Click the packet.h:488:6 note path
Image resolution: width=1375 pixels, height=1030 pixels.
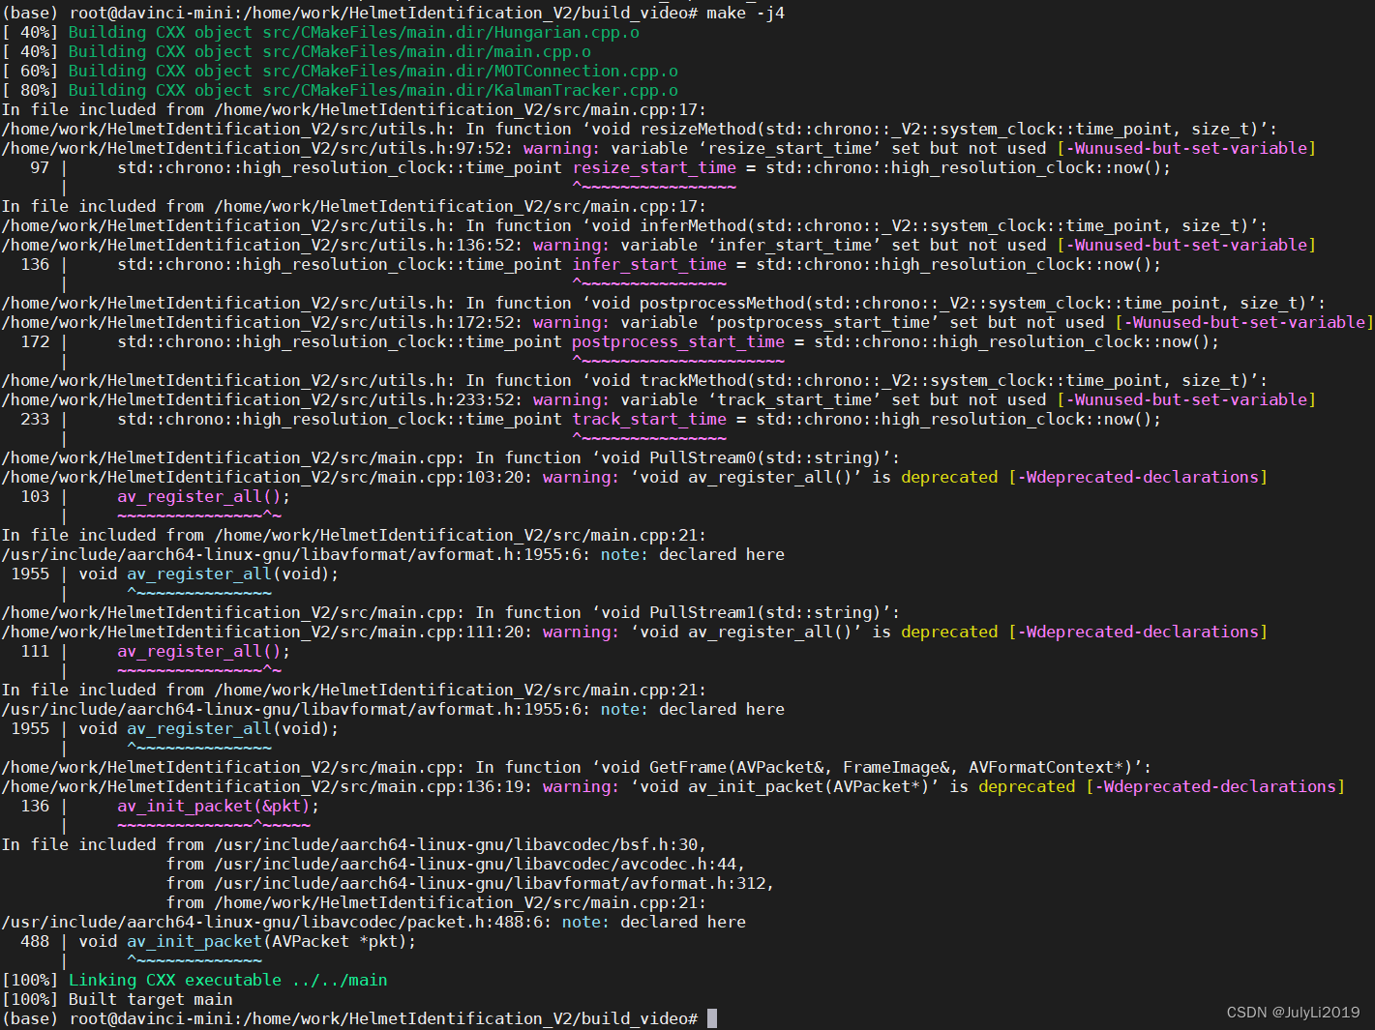click(277, 922)
